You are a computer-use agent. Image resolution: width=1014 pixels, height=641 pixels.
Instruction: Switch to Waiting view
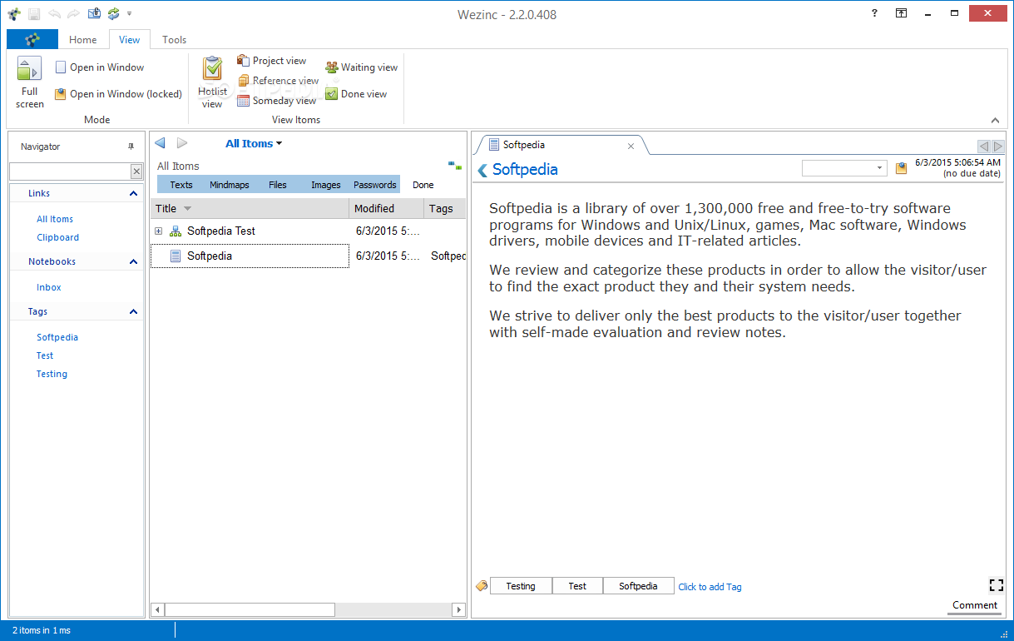361,67
